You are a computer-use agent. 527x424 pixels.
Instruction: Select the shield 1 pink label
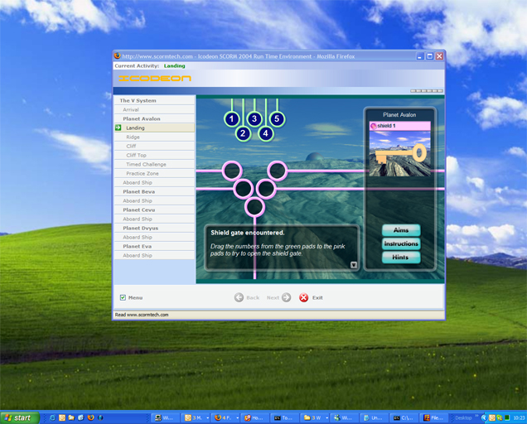tap(400, 126)
